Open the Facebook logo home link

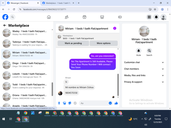(5, 17)
